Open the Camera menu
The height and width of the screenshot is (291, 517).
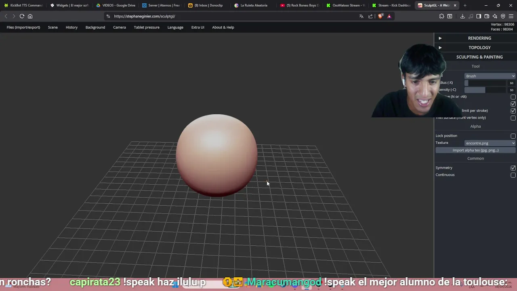(x=120, y=27)
